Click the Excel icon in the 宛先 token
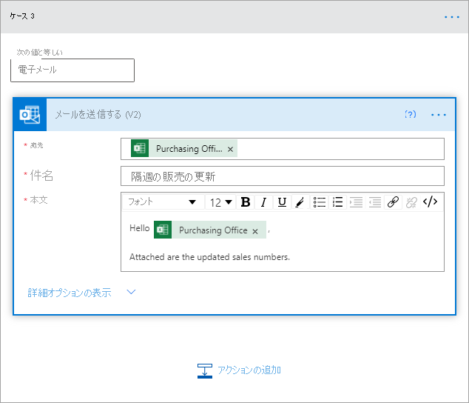469x403 pixels. click(x=140, y=148)
